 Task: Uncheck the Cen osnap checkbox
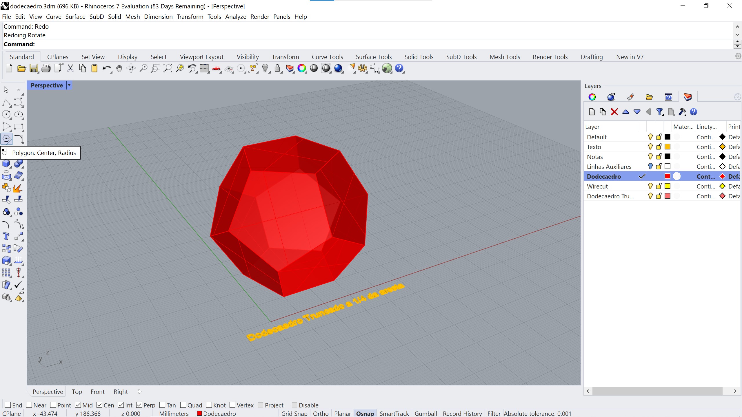tap(99, 405)
